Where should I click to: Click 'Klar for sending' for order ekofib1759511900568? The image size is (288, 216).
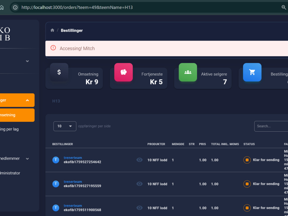click(x=266, y=208)
